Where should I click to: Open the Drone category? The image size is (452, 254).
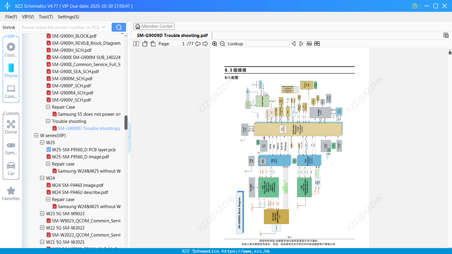point(11,127)
